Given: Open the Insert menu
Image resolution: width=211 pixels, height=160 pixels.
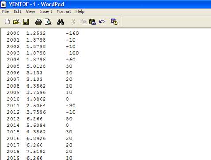Looking at the screenshot, I should click(46, 11).
